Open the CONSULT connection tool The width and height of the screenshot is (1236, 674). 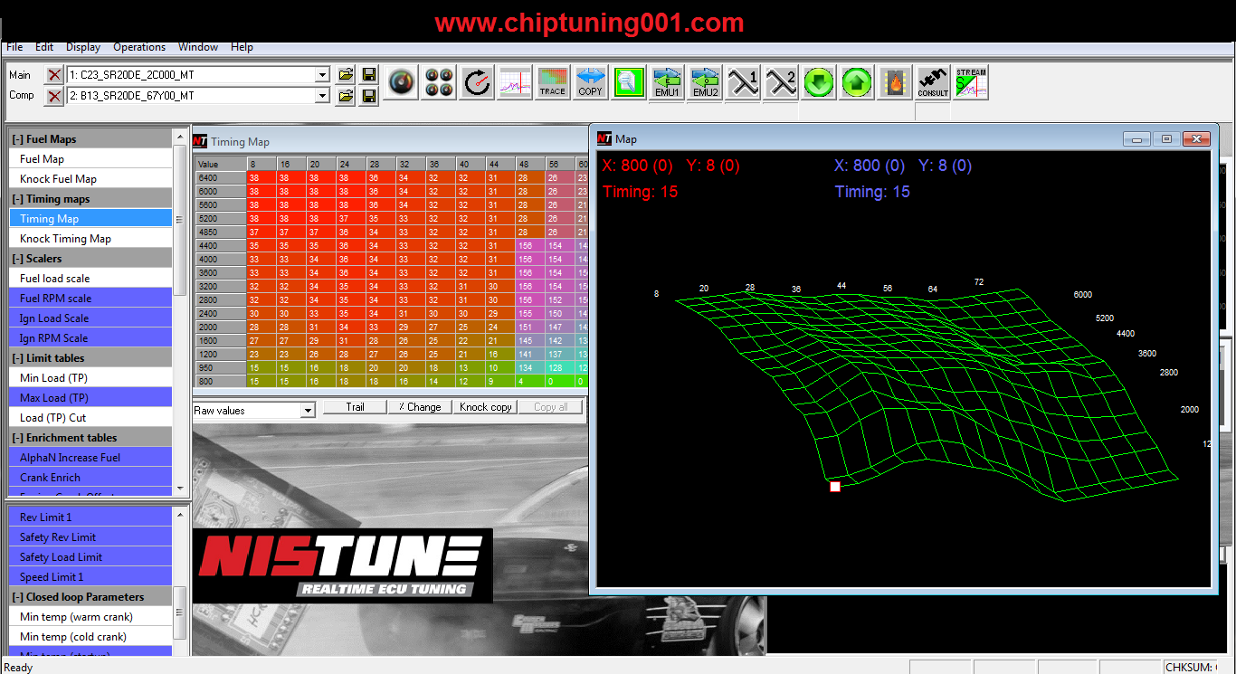pos(932,82)
